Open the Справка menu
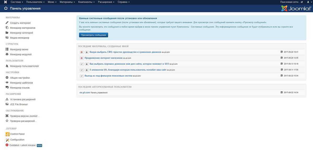The image size is (313, 150). tap(123, 2)
